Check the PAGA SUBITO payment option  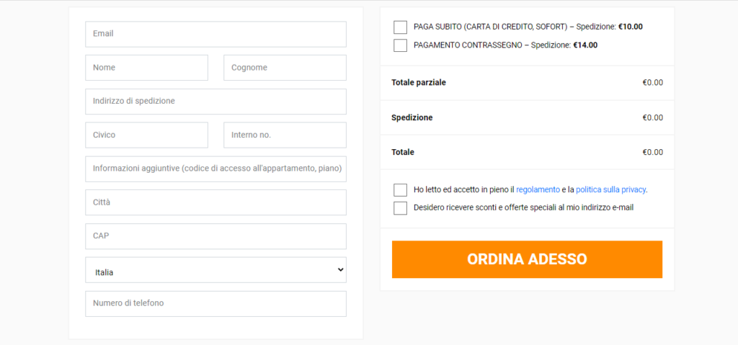400,27
